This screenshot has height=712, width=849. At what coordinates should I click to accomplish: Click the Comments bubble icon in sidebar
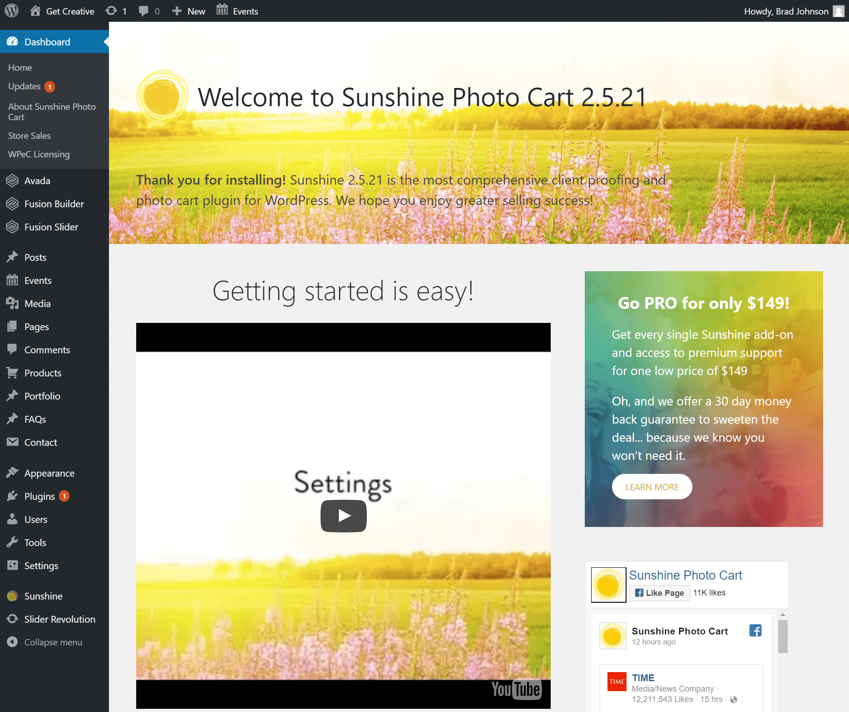click(x=12, y=350)
